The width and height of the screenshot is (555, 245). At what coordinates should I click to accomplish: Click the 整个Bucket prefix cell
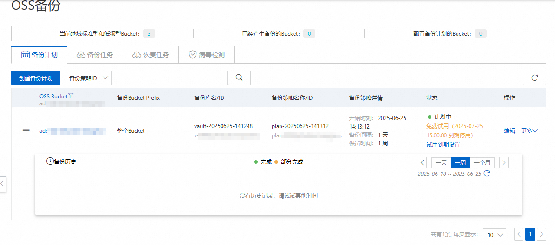[x=131, y=131]
